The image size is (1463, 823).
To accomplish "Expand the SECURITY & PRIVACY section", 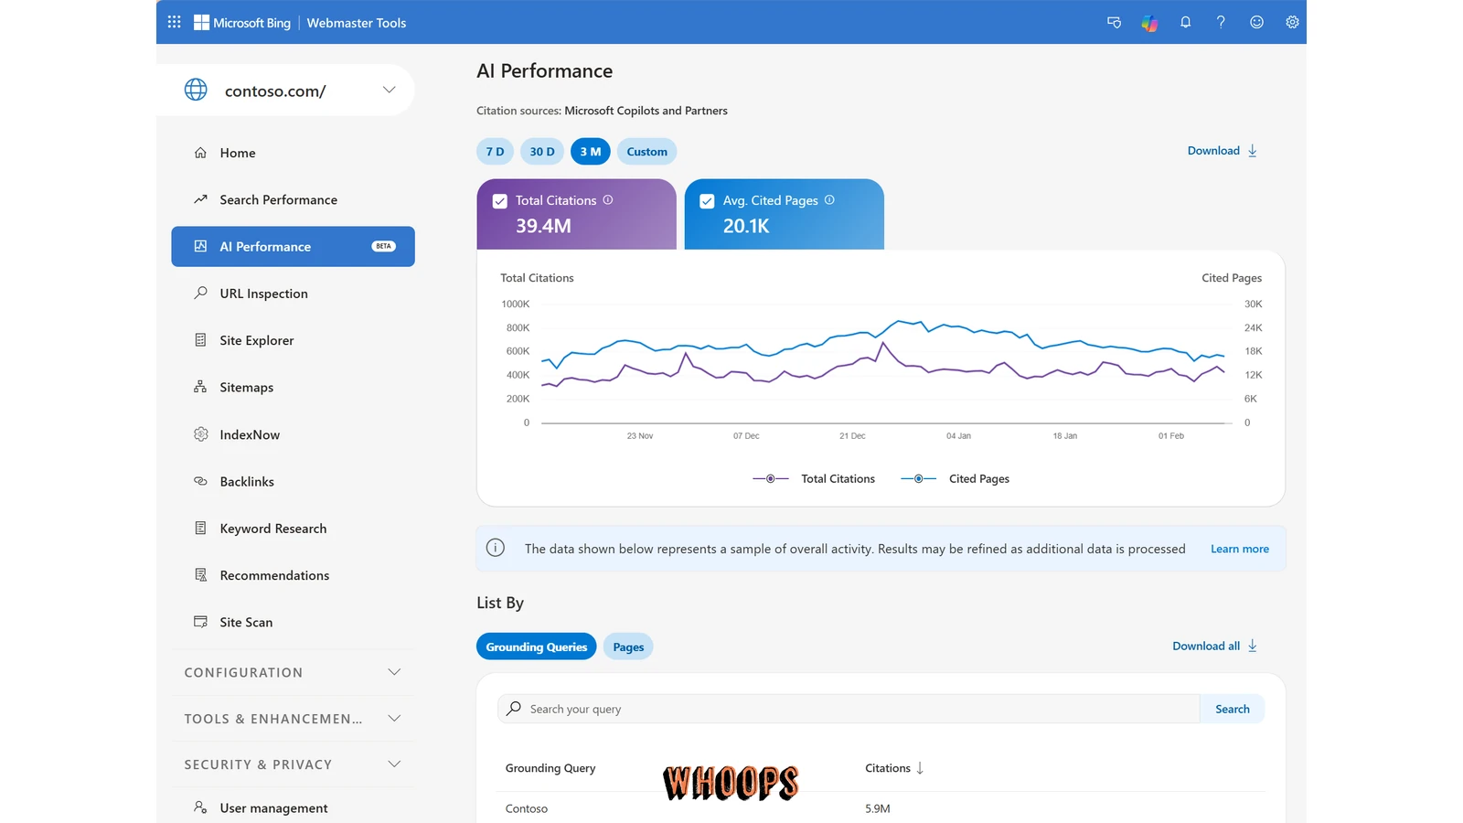I will tap(294, 764).
